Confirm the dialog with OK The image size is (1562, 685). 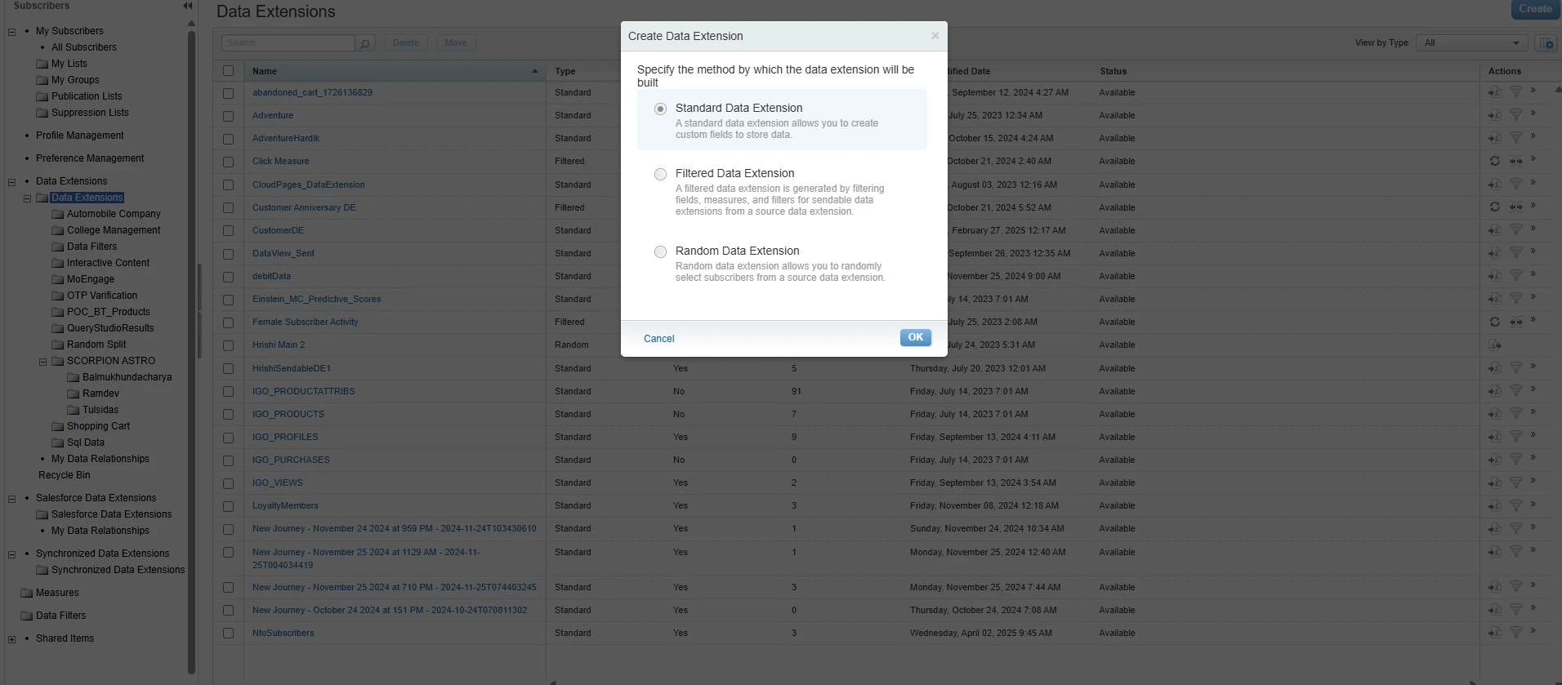915,337
